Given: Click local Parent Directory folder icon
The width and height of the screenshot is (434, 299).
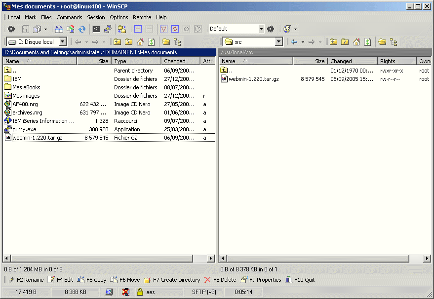Looking at the screenshot, I should tap(118, 42).
